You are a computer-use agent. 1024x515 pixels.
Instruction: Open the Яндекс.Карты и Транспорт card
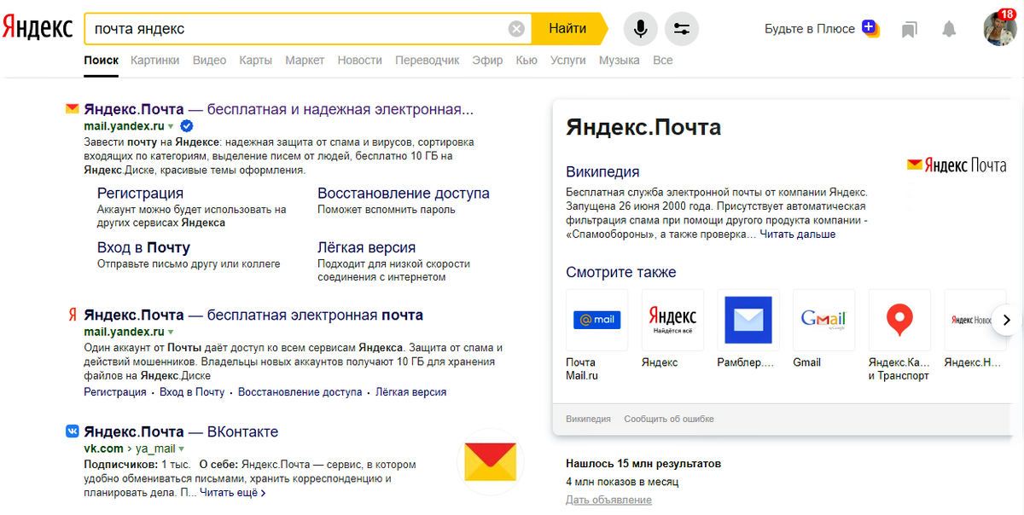click(x=899, y=320)
